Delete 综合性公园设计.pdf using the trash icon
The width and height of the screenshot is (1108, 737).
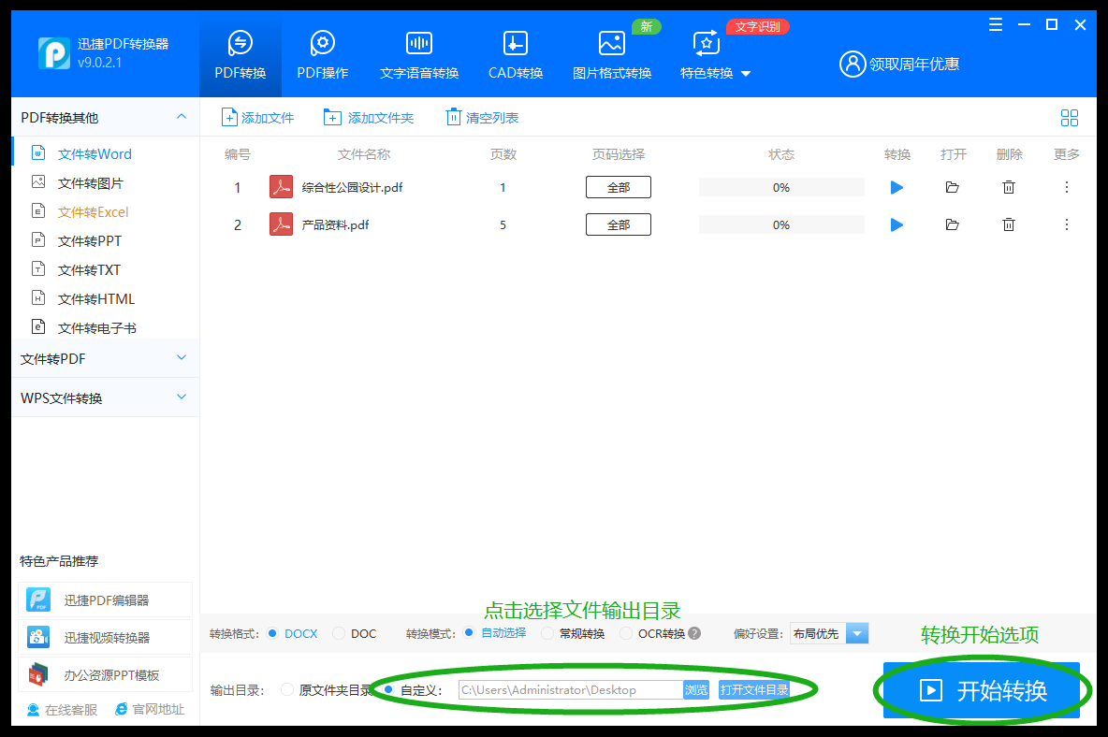tap(1008, 186)
